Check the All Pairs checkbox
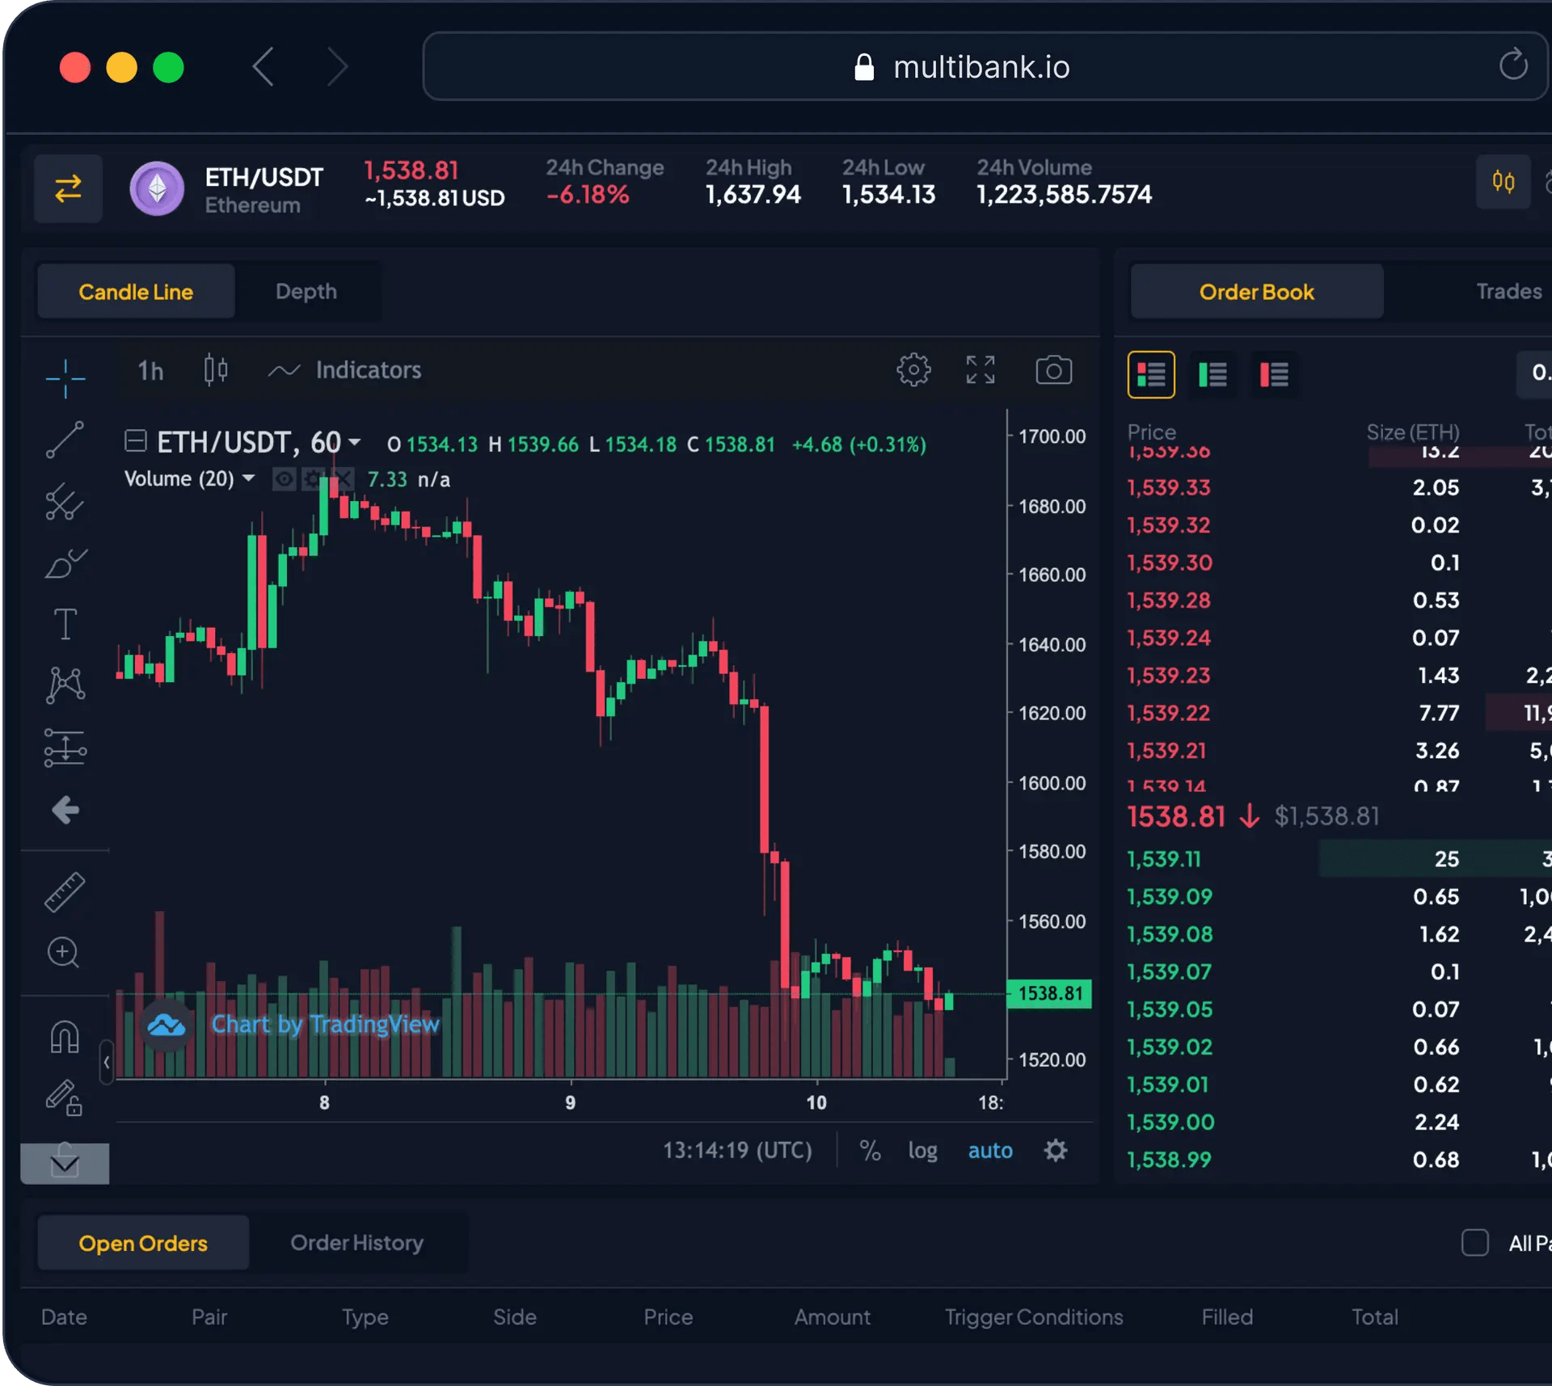The height and width of the screenshot is (1386, 1552). [x=1475, y=1242]
